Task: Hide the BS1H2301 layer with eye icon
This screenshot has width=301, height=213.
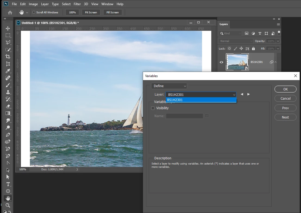Action: 221,62
